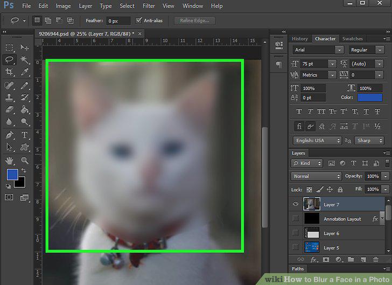Select the Zoom tool
392x285 pixels.
point(25,161)
